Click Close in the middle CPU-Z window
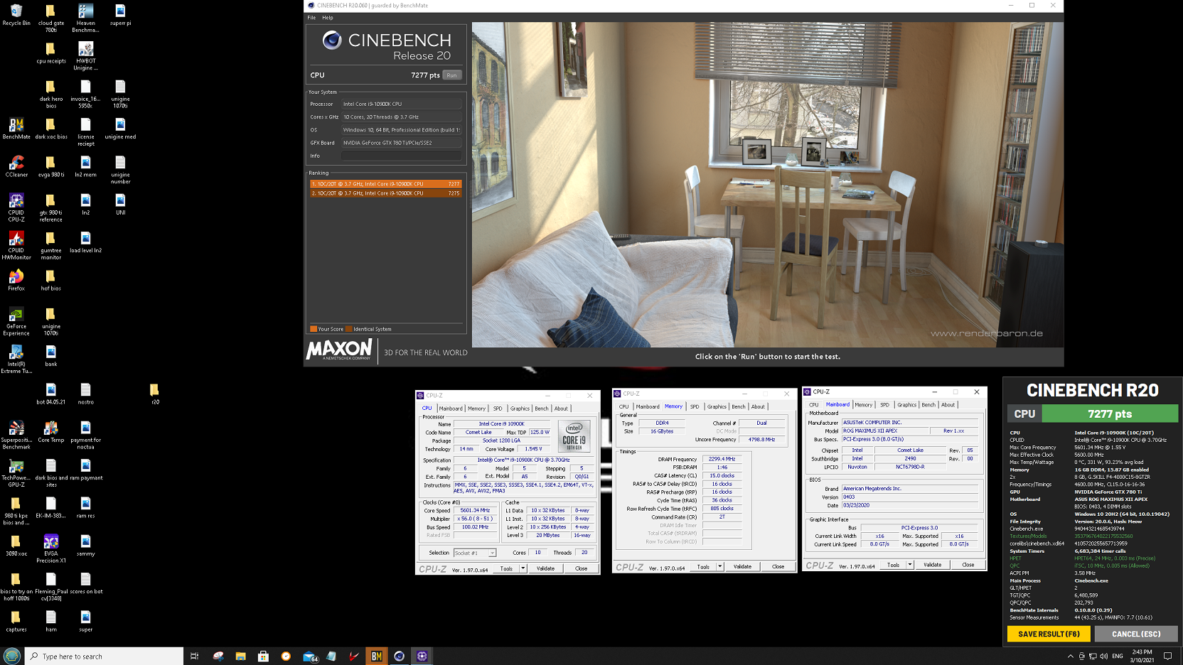This screenshot has height=665, width=1183. tap(778, 566)
